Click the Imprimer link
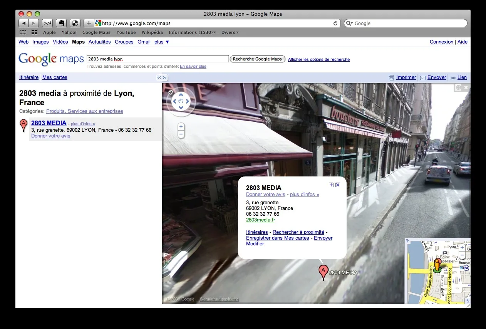The height and width of the screenshot is (329, 486). [x=406, y=77]
